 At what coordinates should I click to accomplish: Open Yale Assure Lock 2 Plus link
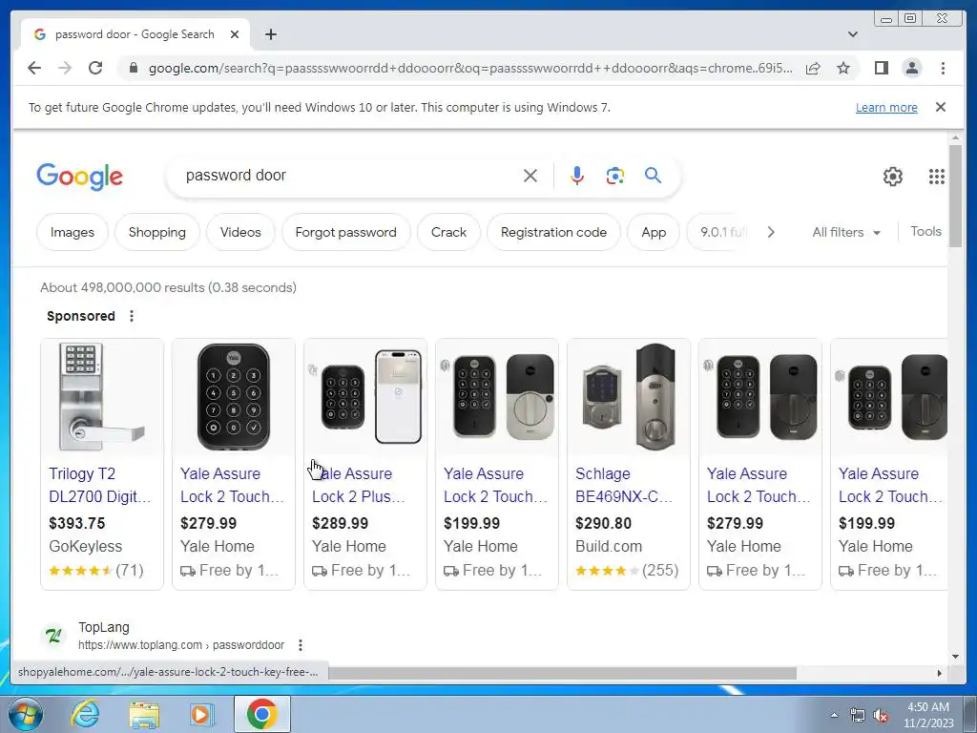[x=359, y=485]
